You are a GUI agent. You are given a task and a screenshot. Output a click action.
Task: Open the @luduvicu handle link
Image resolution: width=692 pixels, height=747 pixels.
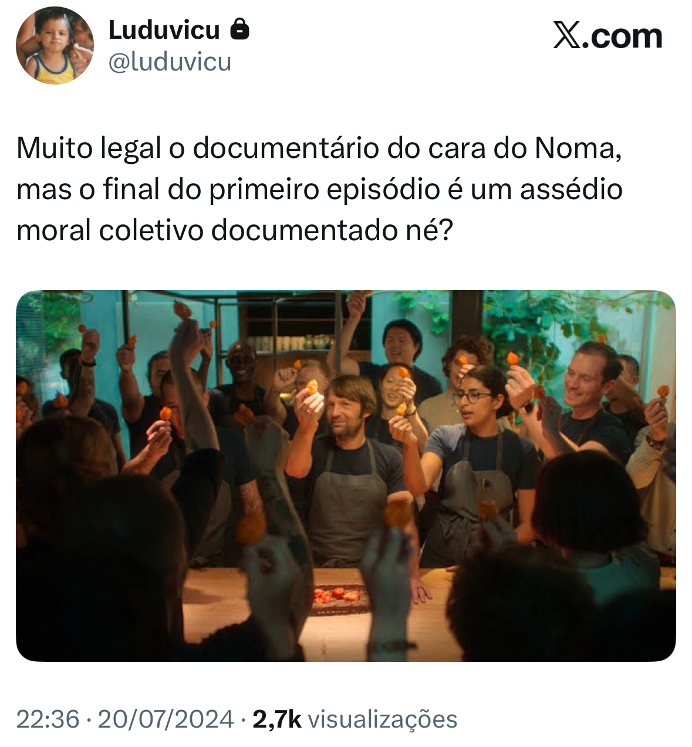(x=170, y=62)
